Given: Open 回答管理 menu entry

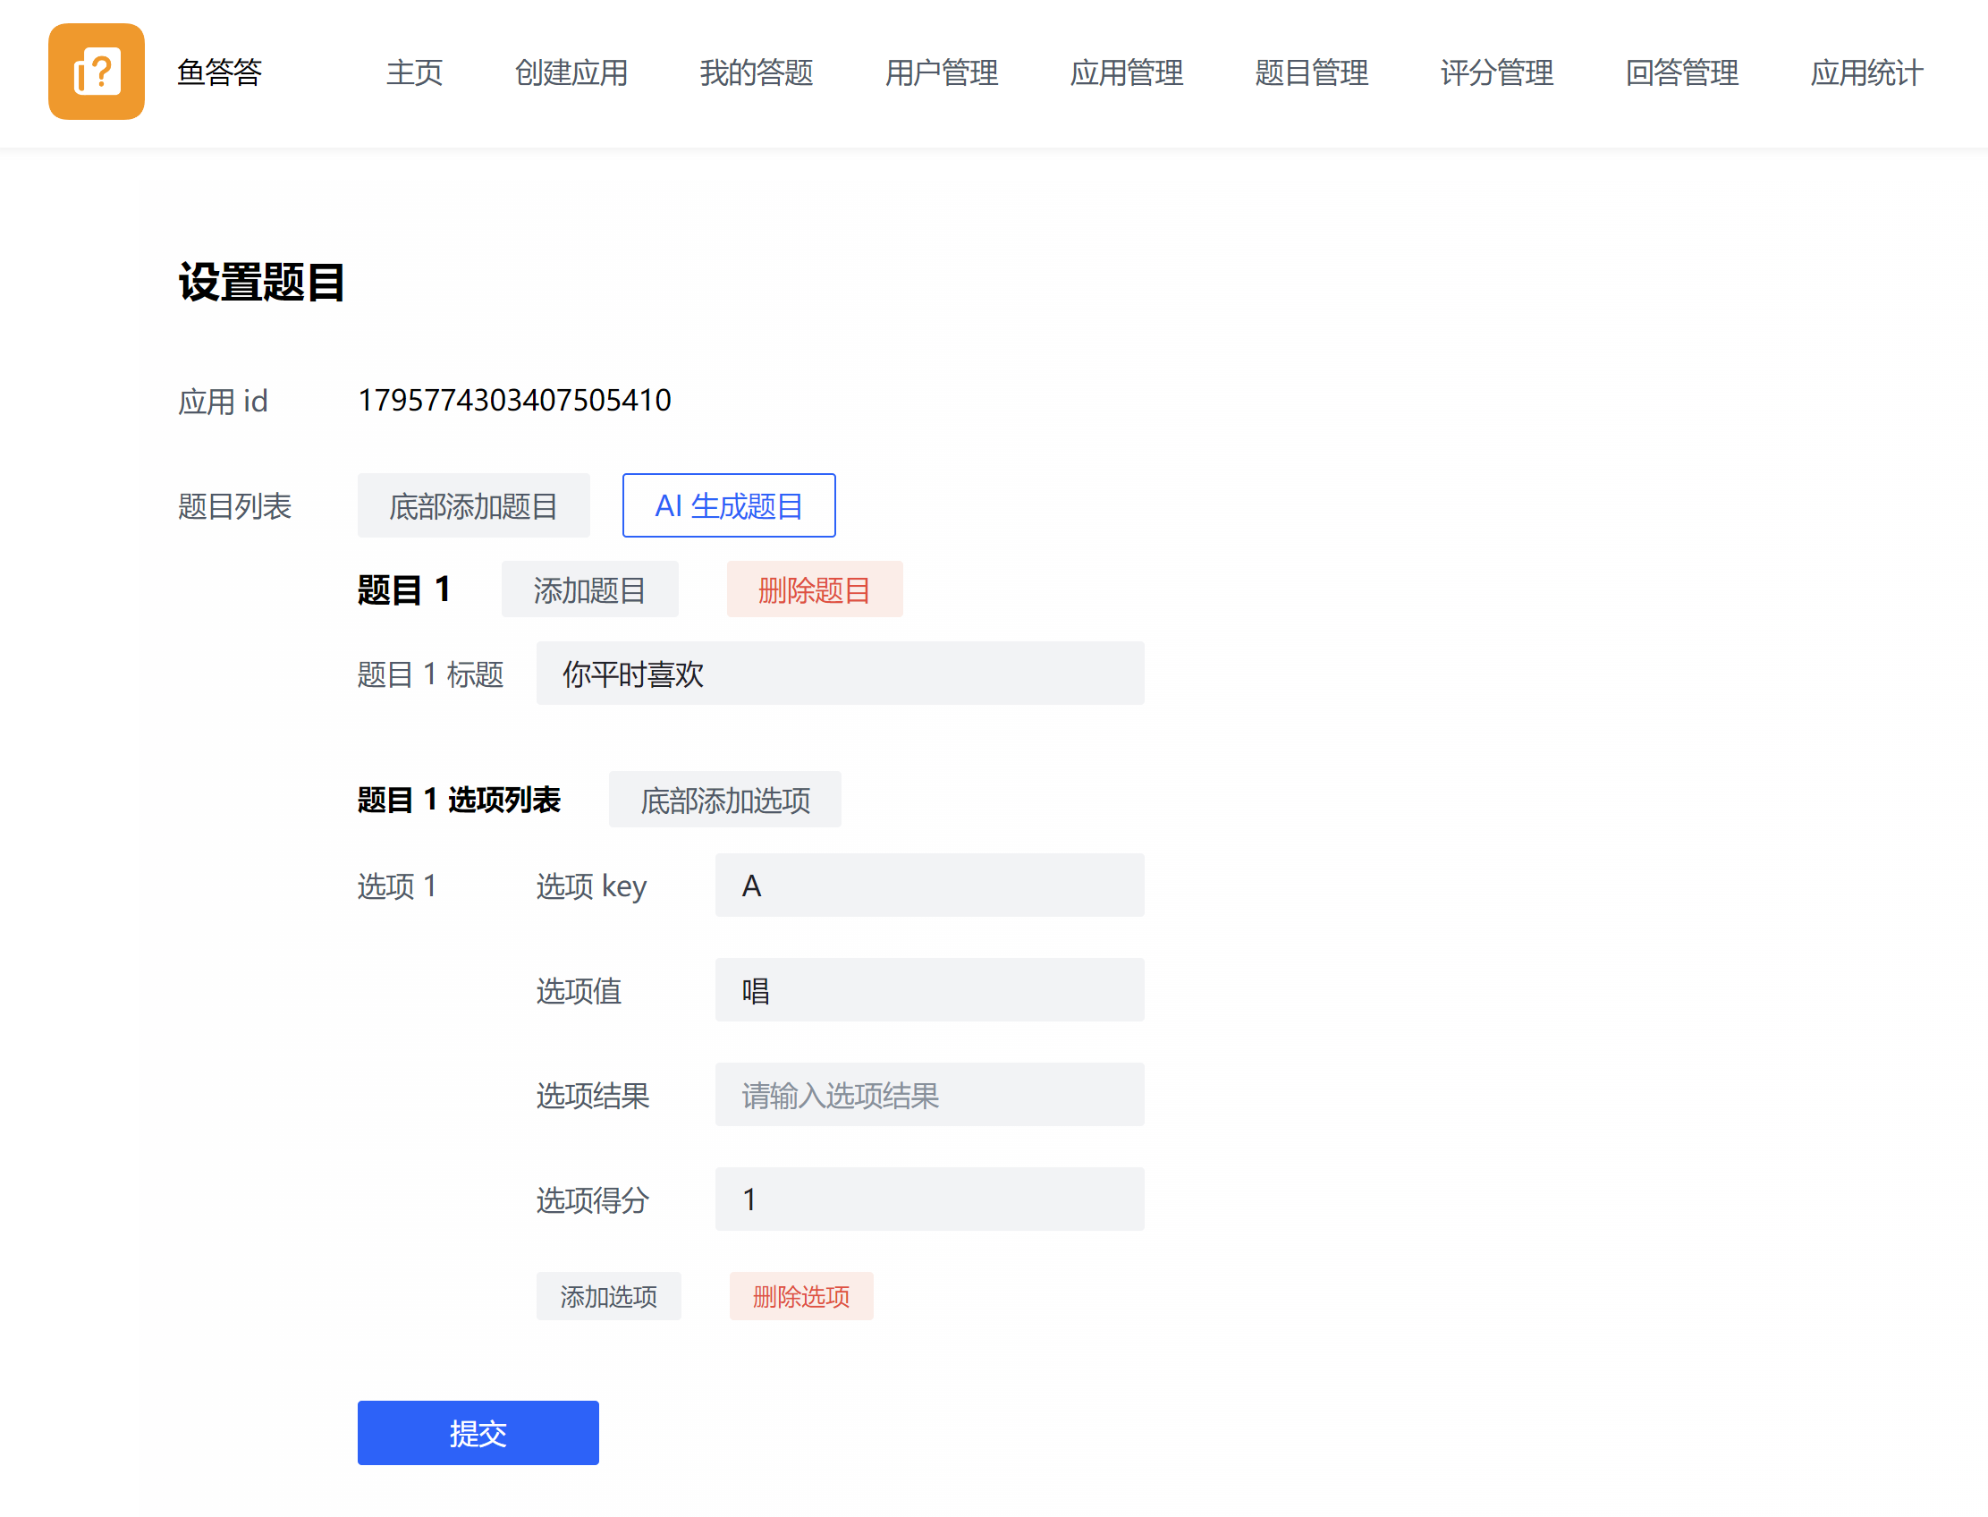Looking at the screenshot, I should click(x=1681, y=72).
